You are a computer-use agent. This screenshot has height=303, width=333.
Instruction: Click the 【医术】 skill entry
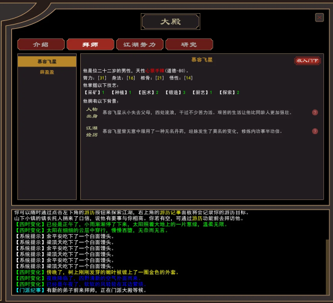(149, 92)
